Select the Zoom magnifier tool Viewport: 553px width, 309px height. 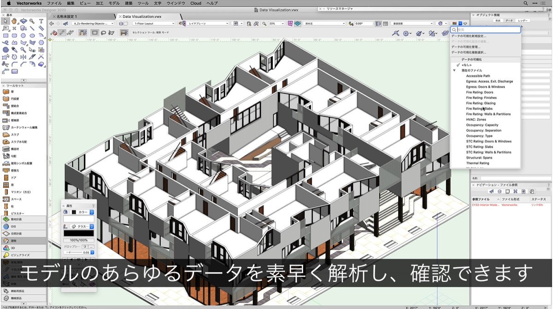tap(32, 21)
